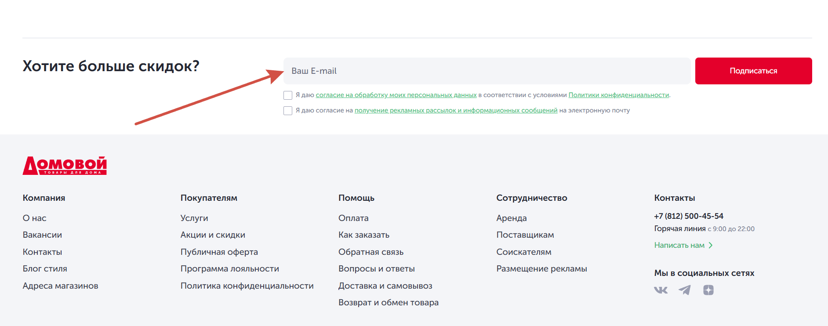Open the согласие на обработку моих персональных данных link
This screenshot has width=828, height=326.
396,95
